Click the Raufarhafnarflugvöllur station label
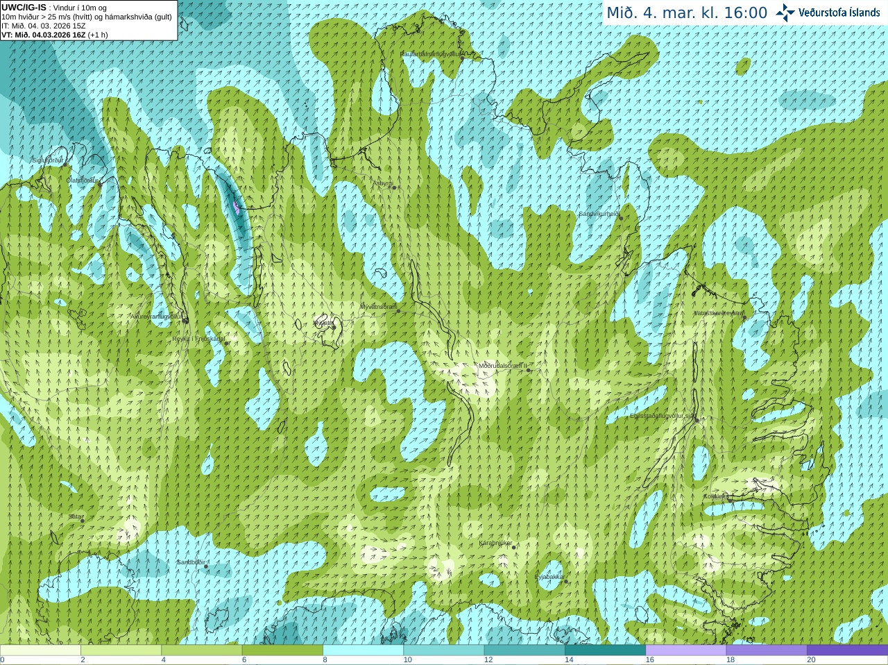 click(x=430, y=54)
